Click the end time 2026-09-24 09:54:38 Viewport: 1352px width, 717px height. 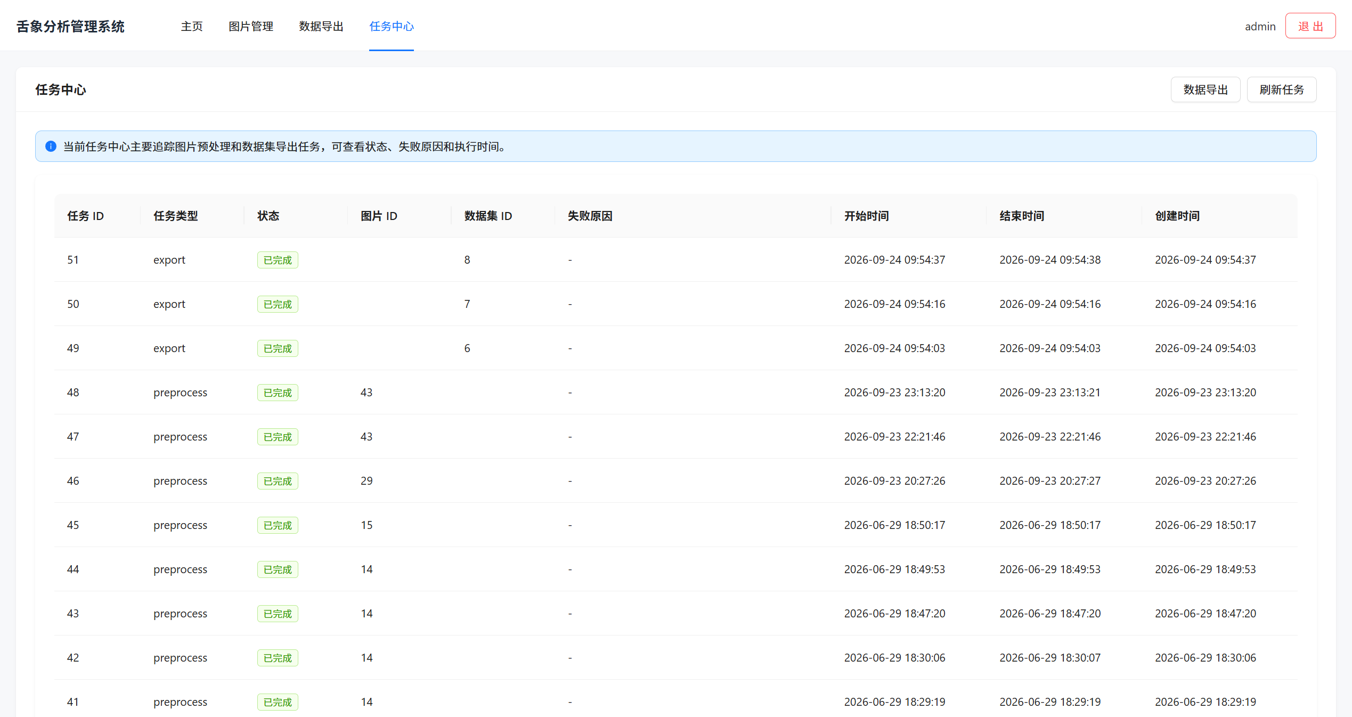(1050, 260)
